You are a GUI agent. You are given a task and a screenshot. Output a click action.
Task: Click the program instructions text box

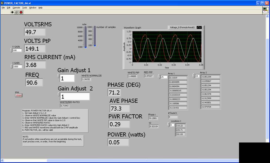click(x=55, y=121)
